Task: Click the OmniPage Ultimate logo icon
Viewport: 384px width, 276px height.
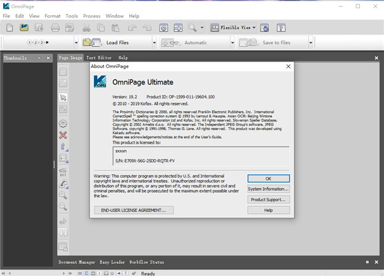Action: point(100,81)
